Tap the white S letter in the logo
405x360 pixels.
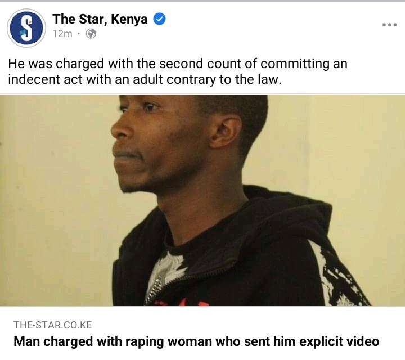[x=26, y=28]
